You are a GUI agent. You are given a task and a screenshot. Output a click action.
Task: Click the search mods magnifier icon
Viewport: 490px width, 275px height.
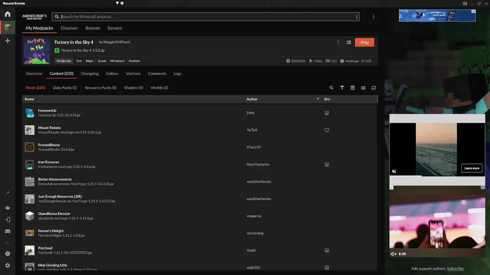coord(332,88)
